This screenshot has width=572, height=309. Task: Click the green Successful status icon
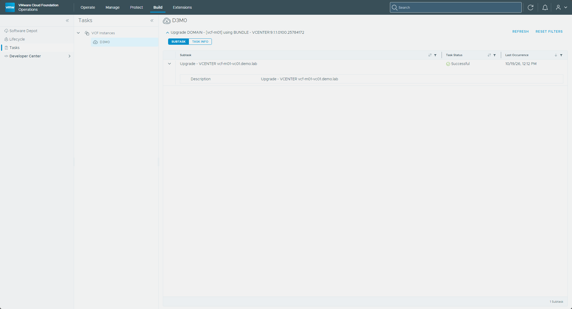pos(448,64)
